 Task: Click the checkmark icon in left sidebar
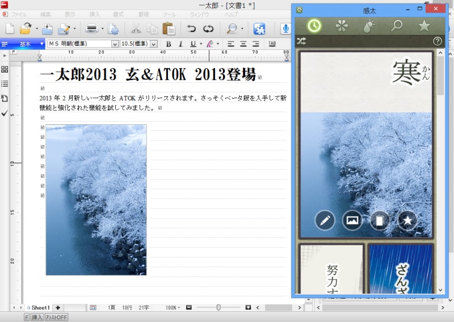point(5,113)
